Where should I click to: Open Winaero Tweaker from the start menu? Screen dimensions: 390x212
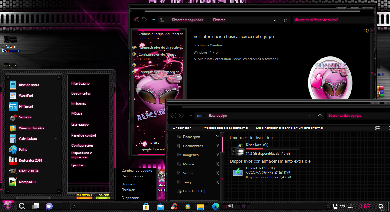32,128
